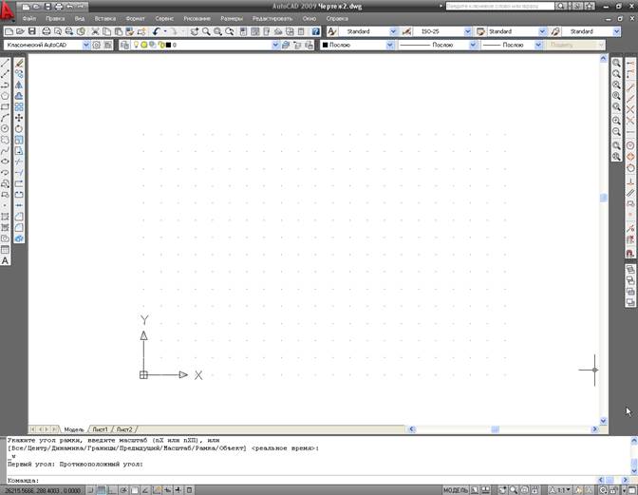Open the Формат menu
This screenshot has width=638, height=495.
coord(135,19)
